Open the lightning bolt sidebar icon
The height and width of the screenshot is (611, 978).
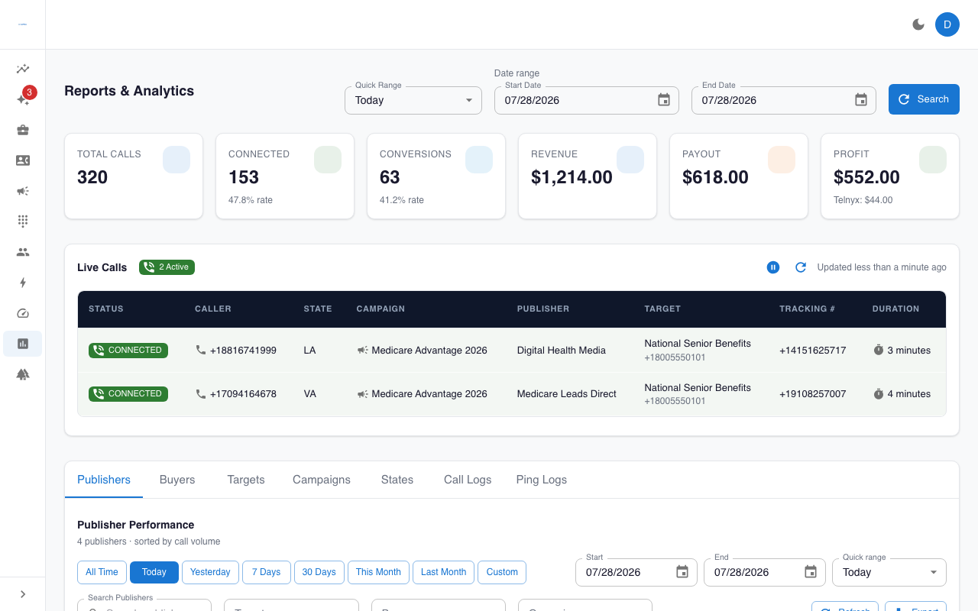coord(23,283)
